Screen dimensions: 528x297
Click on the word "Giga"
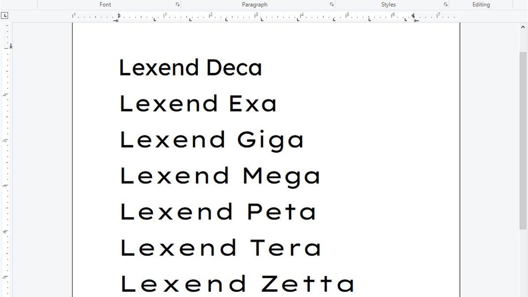[x=270, y=140]
